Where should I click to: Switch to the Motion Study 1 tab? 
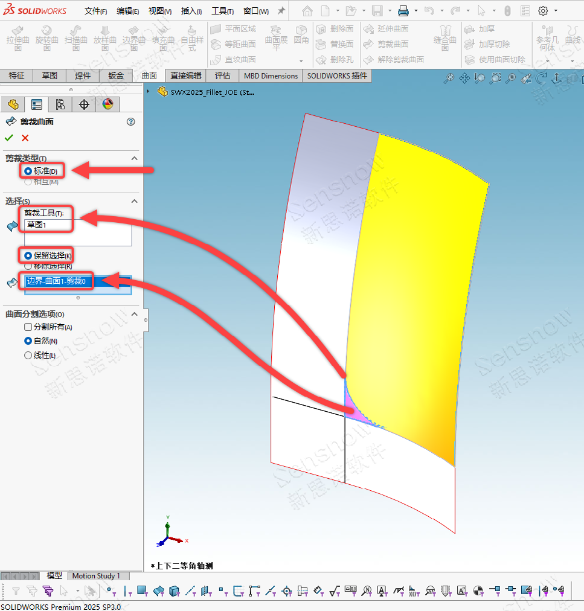click(x=96, y=576)
